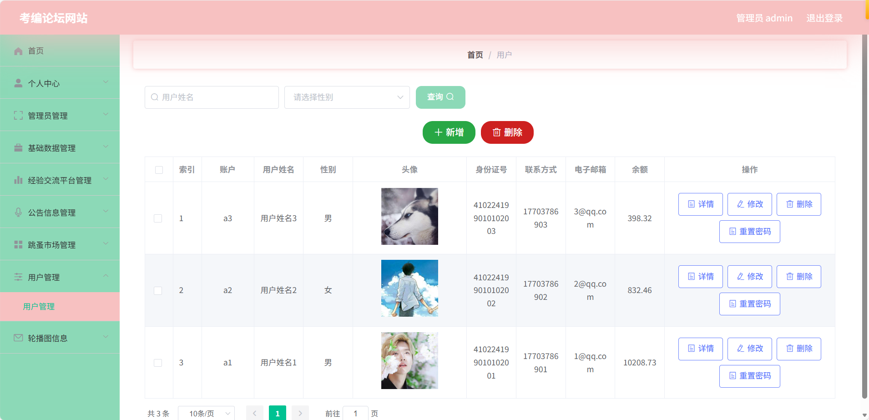Click the husky avatar of 用户姓名3

point(409,217)
